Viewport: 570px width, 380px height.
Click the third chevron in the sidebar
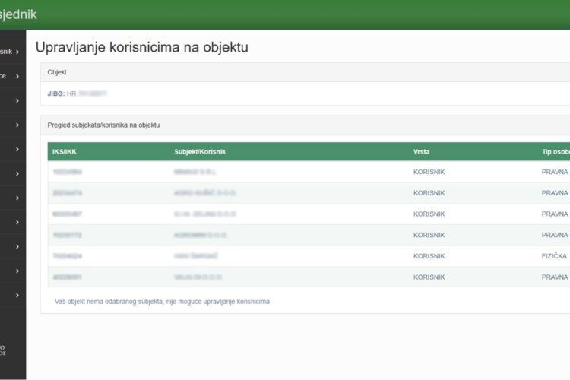(x=17, y=100)
